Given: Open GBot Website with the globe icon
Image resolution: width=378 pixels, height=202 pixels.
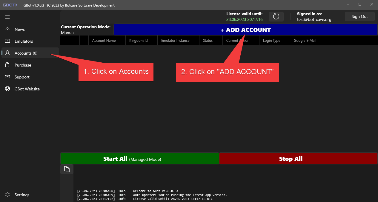Looking at the screenshot, I should pos(7,89).
